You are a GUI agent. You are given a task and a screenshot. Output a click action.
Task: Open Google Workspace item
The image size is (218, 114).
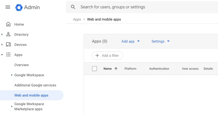[29, 75]
